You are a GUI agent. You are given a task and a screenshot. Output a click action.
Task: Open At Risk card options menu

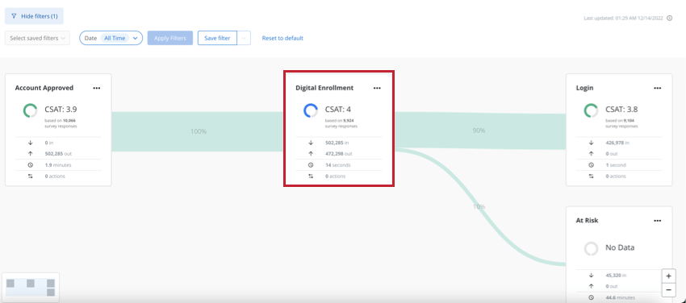(x=658, y=221)
